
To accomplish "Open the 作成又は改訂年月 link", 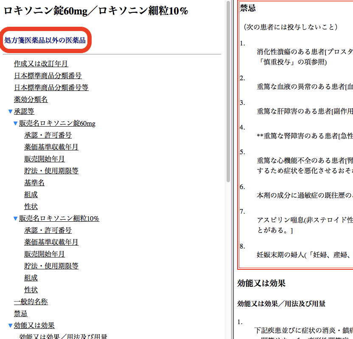I will coord(41,64).
